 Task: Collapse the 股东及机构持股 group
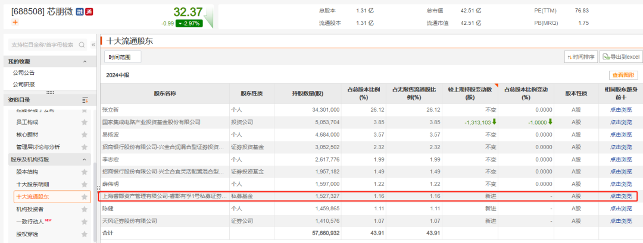pyautogui.click(x=85, y=159)
